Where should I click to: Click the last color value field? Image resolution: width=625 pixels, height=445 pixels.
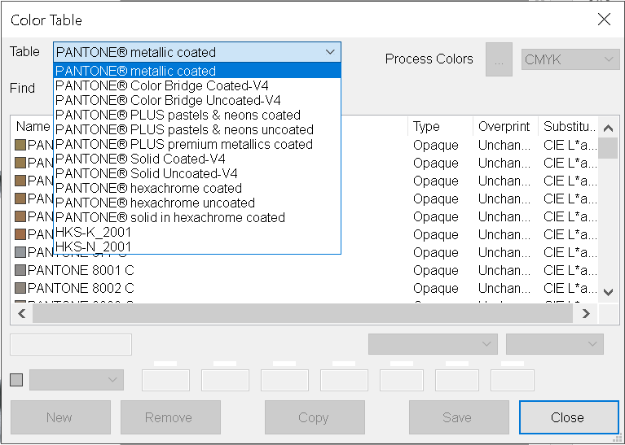(x=513, y=380)
